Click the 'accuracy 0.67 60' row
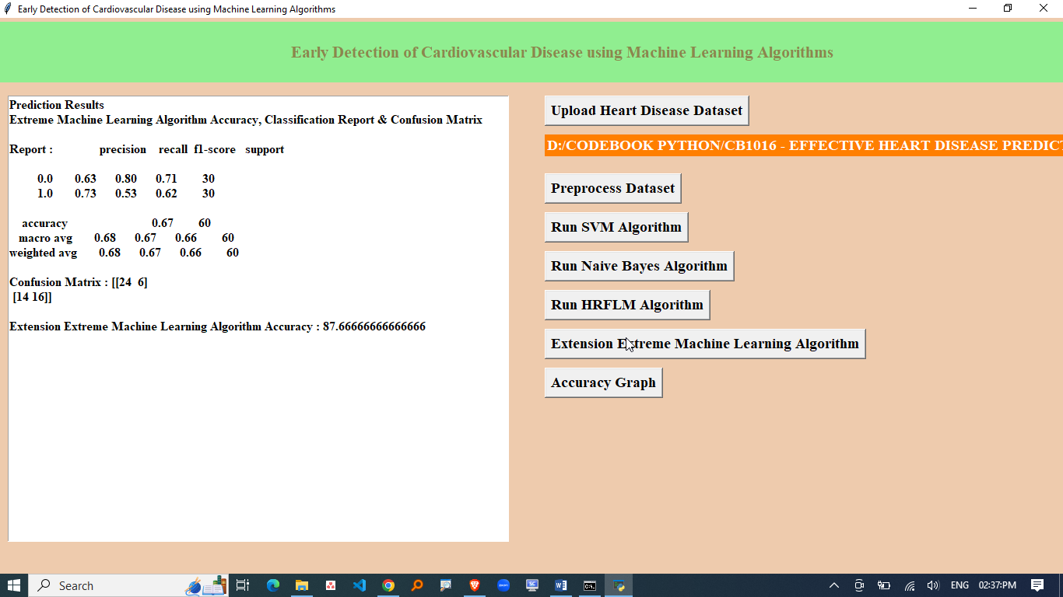 pyautogui.click(x=116, y=223)
